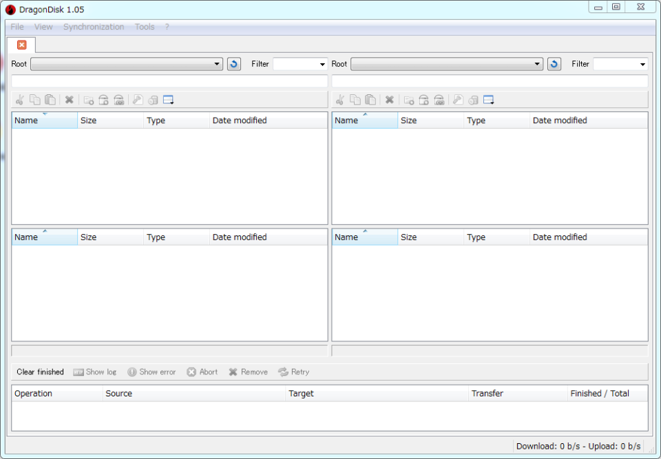This screenshot has height=459, width=661.
Task: Expand the right Root dropdown
Action: (447, 64)
